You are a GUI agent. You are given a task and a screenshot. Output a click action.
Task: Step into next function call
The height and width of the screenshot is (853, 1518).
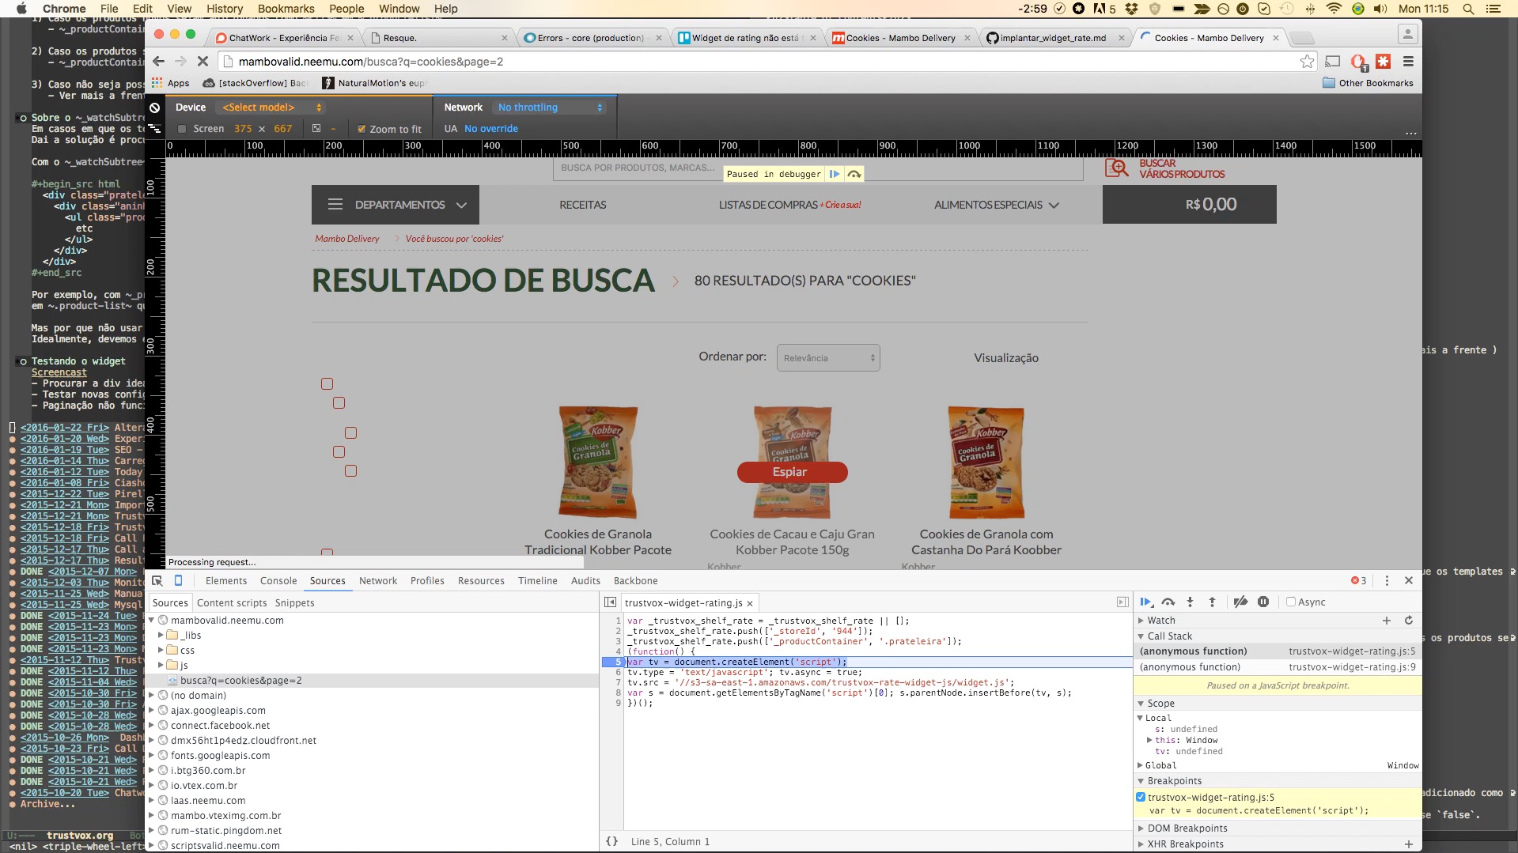coord(1190,602)
